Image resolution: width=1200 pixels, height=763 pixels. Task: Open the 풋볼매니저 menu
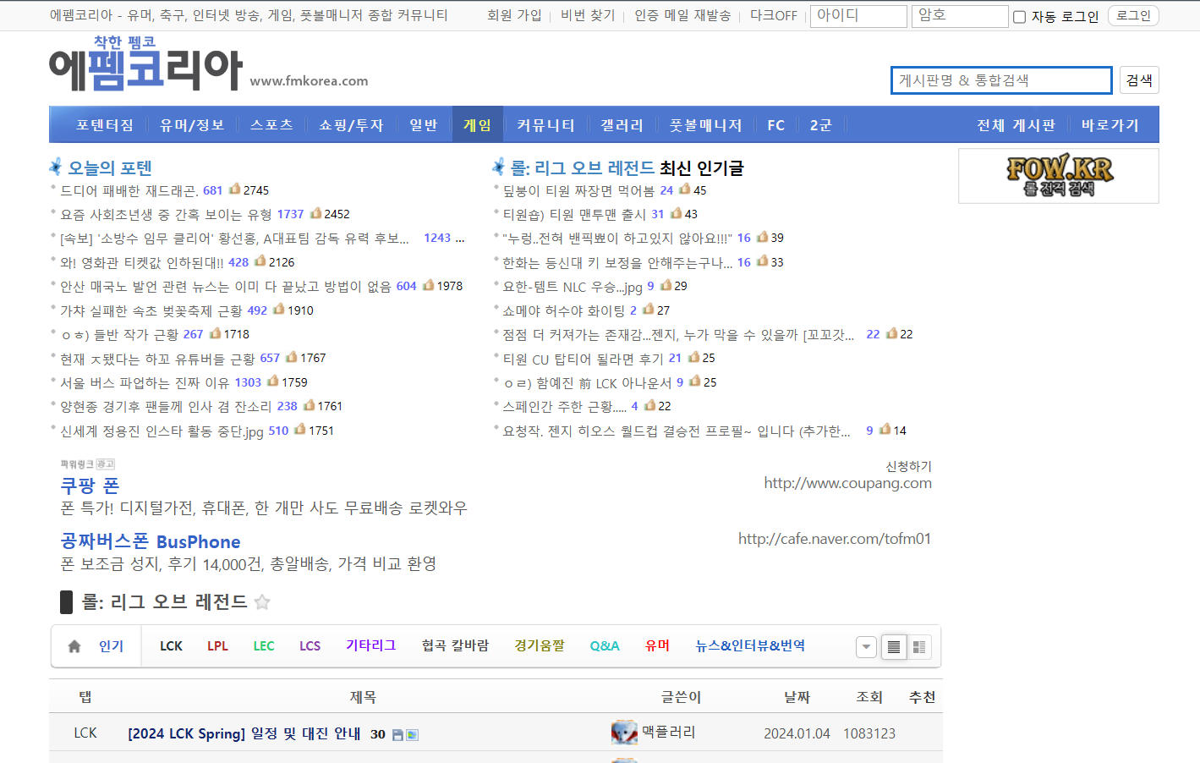pyautogui.click(x=705, y=125)
